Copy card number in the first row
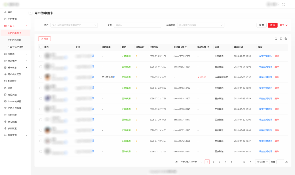The height and width of the screenshot is (175, 295). [x=93, y=56]
